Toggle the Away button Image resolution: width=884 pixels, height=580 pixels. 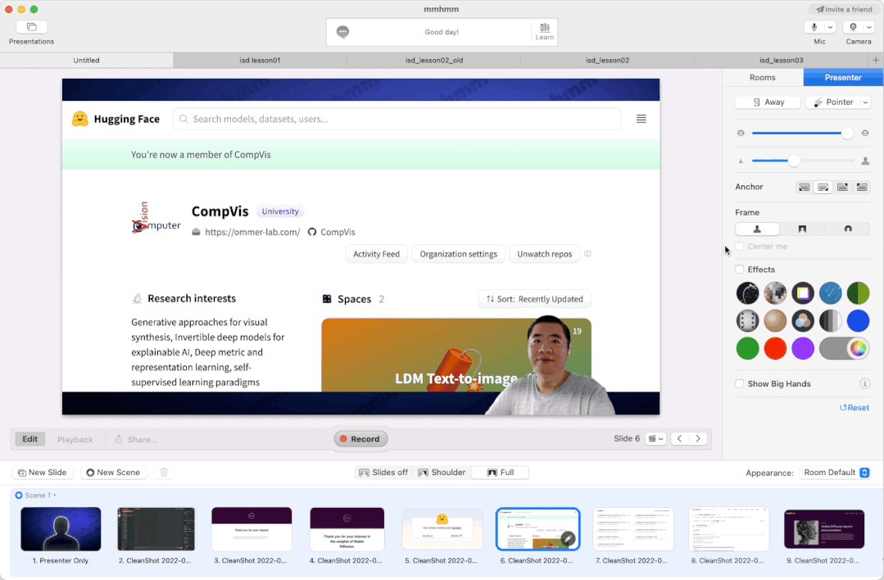(768, 102)
